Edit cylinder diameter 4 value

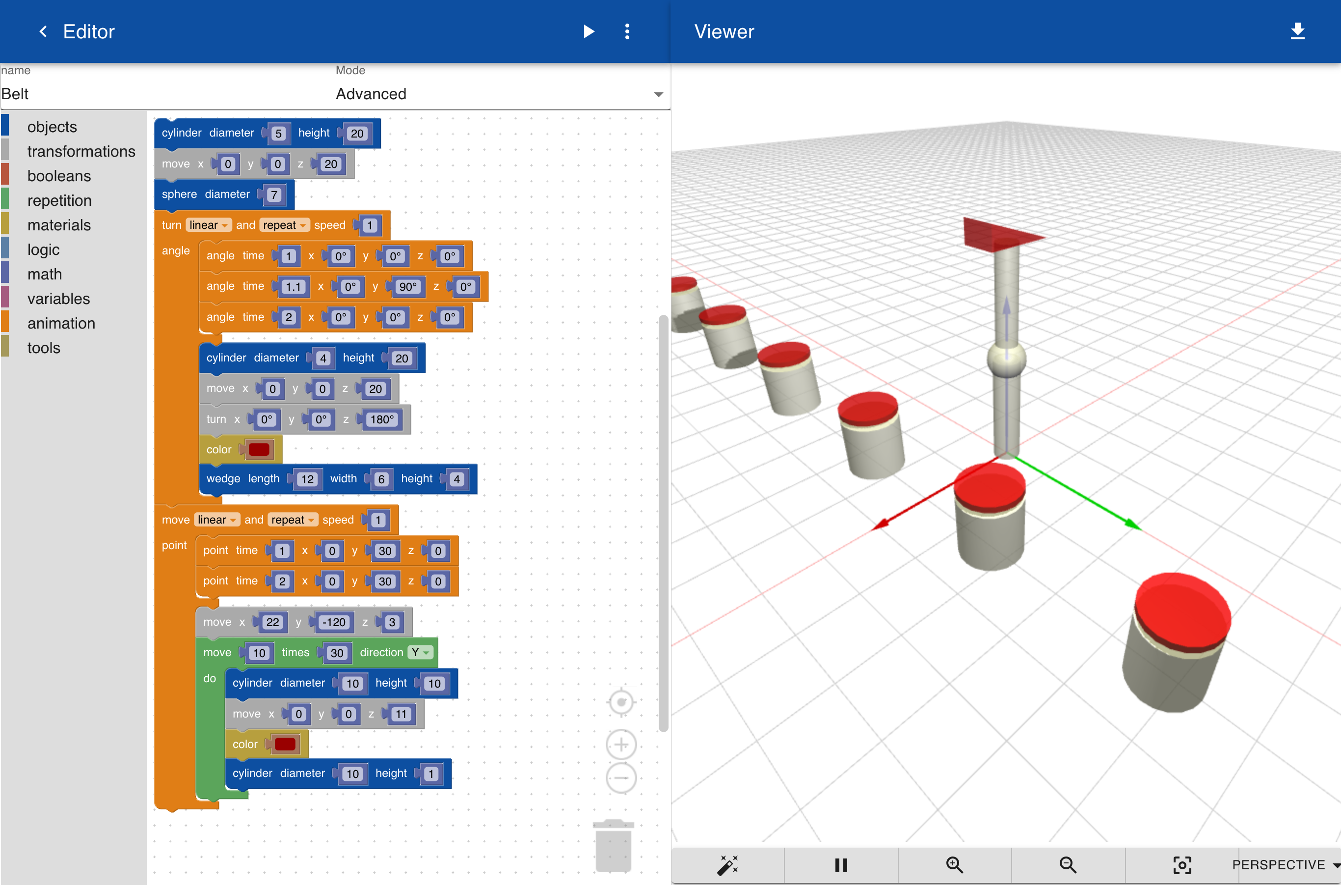(x=322, y=359)
